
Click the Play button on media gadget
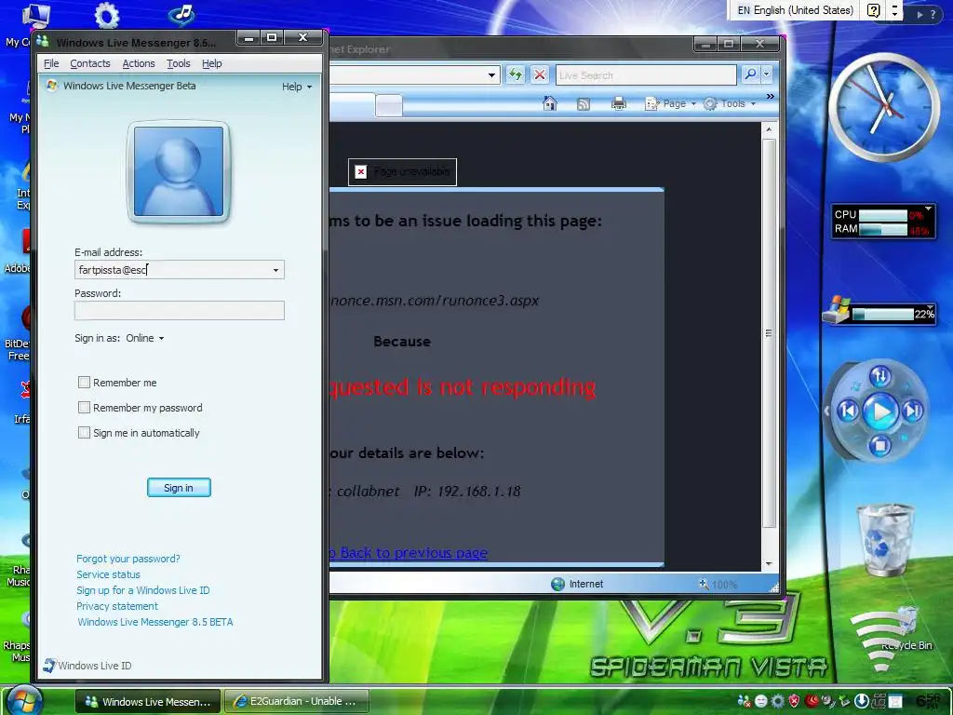tap(880, 411)
